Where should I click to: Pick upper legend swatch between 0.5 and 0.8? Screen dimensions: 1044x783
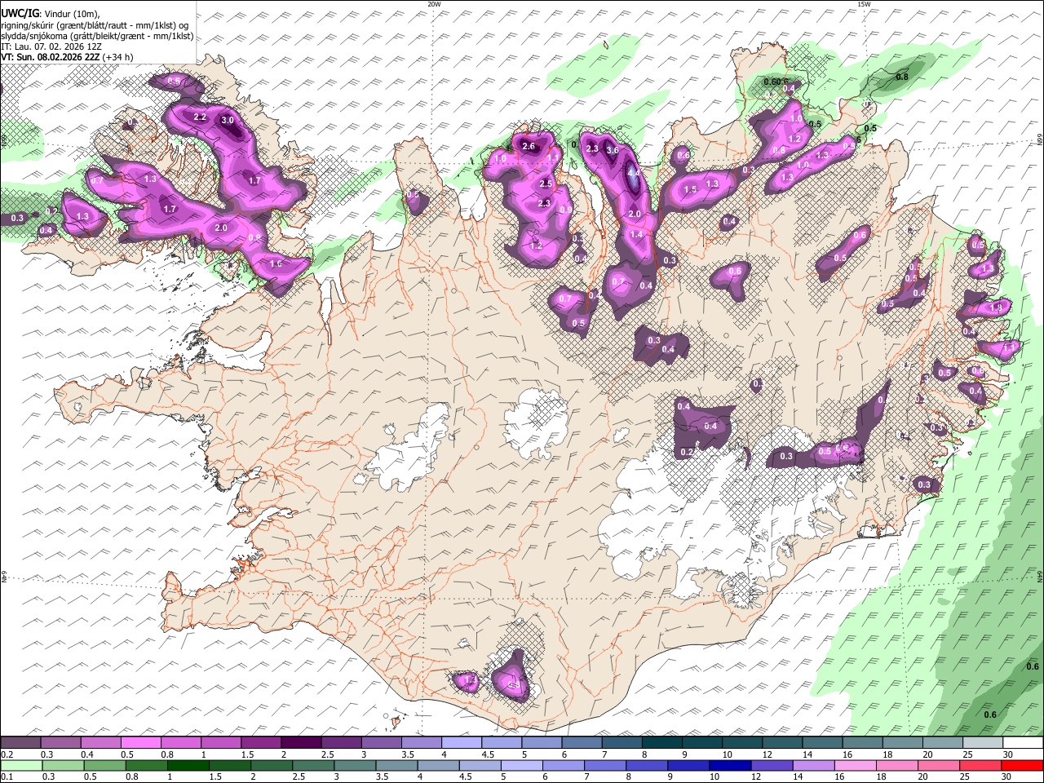pyautogui.click(x=141, y=742)
